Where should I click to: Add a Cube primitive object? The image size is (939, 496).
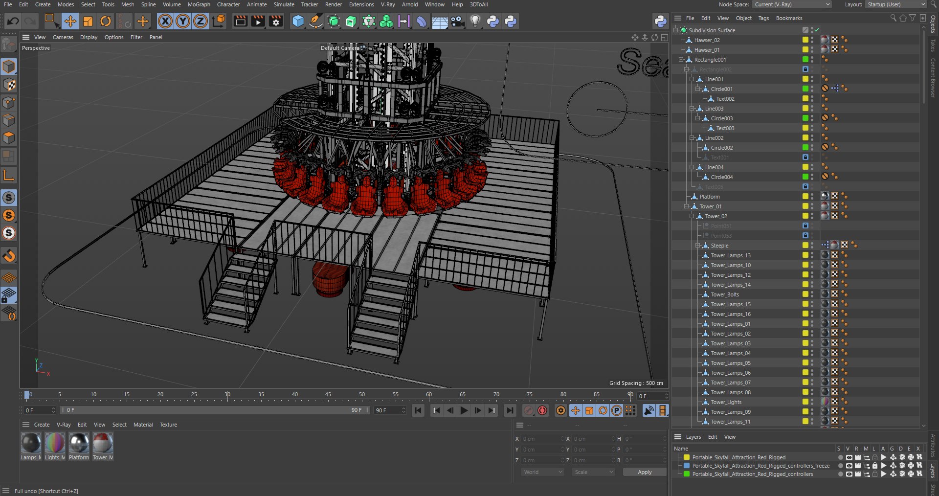298,21
